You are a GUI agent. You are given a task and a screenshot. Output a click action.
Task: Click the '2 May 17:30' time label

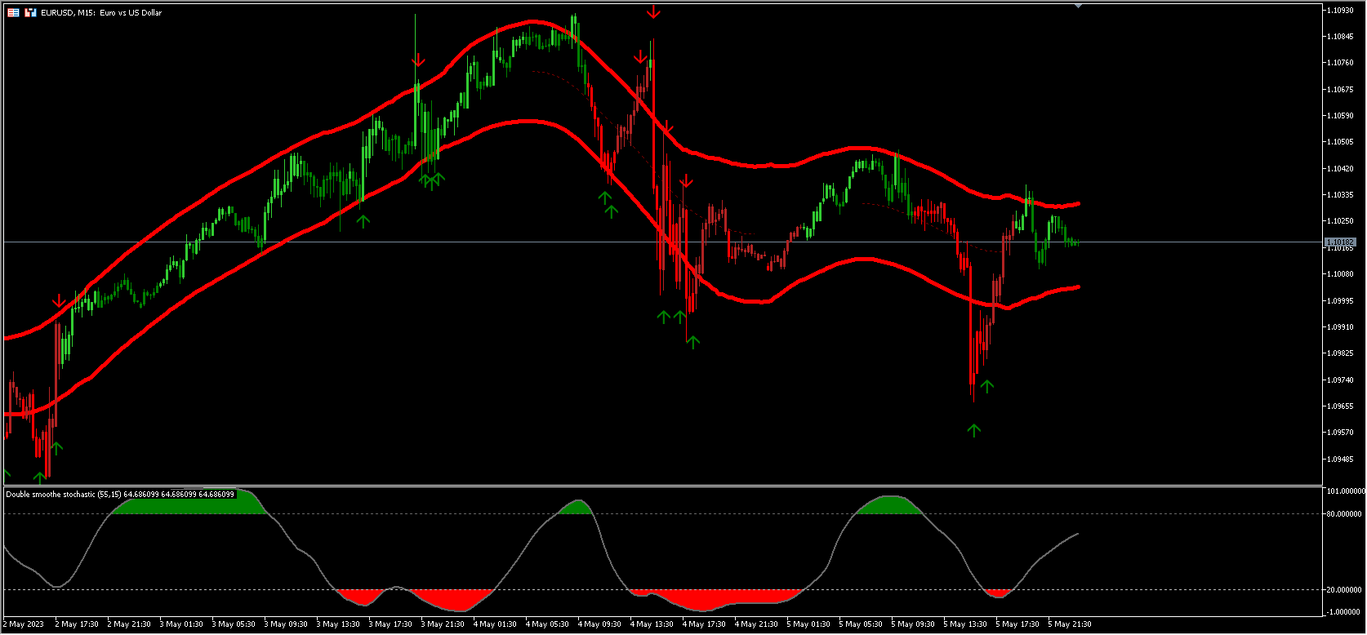(77, 624)
